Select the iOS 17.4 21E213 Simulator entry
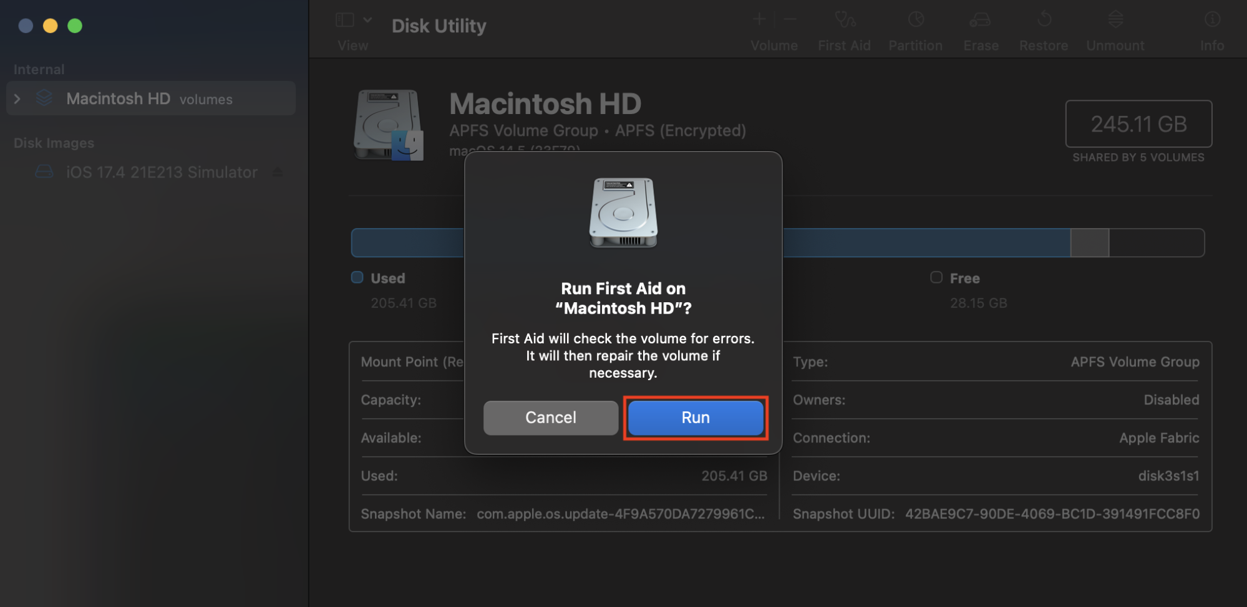 (x=162, y=171)
